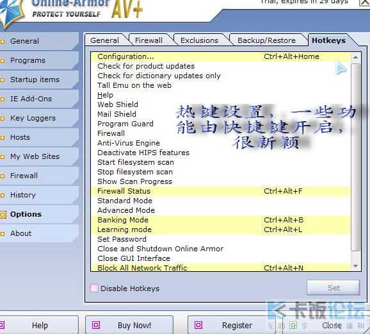Open IE Add-Ons in sidebar
This screenshot has height=334, width=370.
39,99
